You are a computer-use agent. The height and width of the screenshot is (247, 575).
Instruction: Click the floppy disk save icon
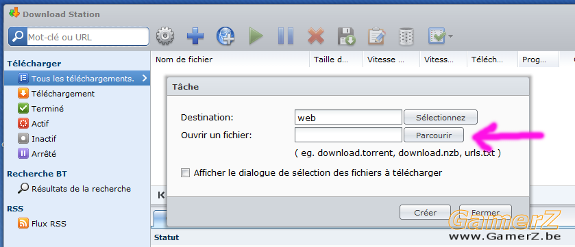[347, 36]
